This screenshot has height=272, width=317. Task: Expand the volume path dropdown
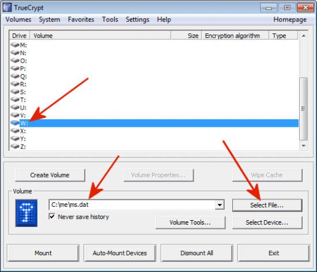220,205
